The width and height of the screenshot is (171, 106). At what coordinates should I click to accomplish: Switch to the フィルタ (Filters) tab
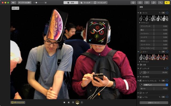tap(85, 3)
